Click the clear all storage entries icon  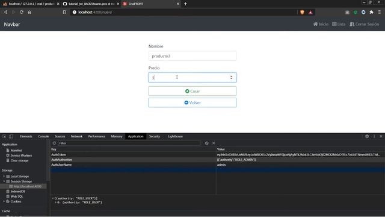pos(207,143)
